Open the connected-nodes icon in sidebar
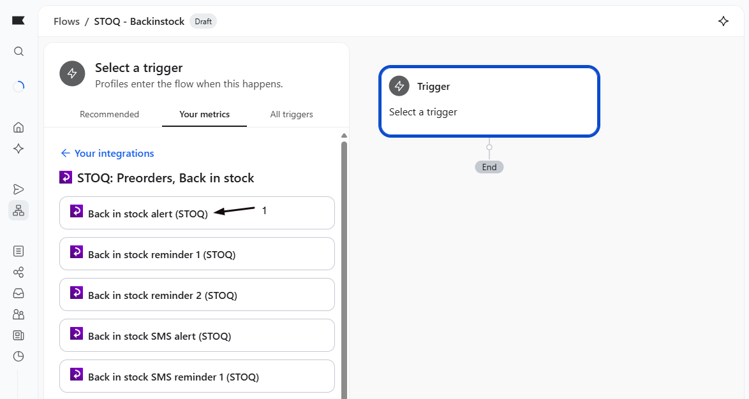749x399 pixels. tap(19, 272)
